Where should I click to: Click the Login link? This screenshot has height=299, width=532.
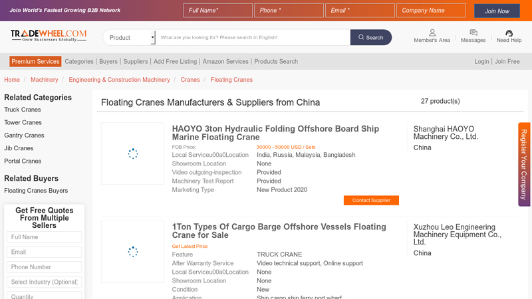[481, 61]
